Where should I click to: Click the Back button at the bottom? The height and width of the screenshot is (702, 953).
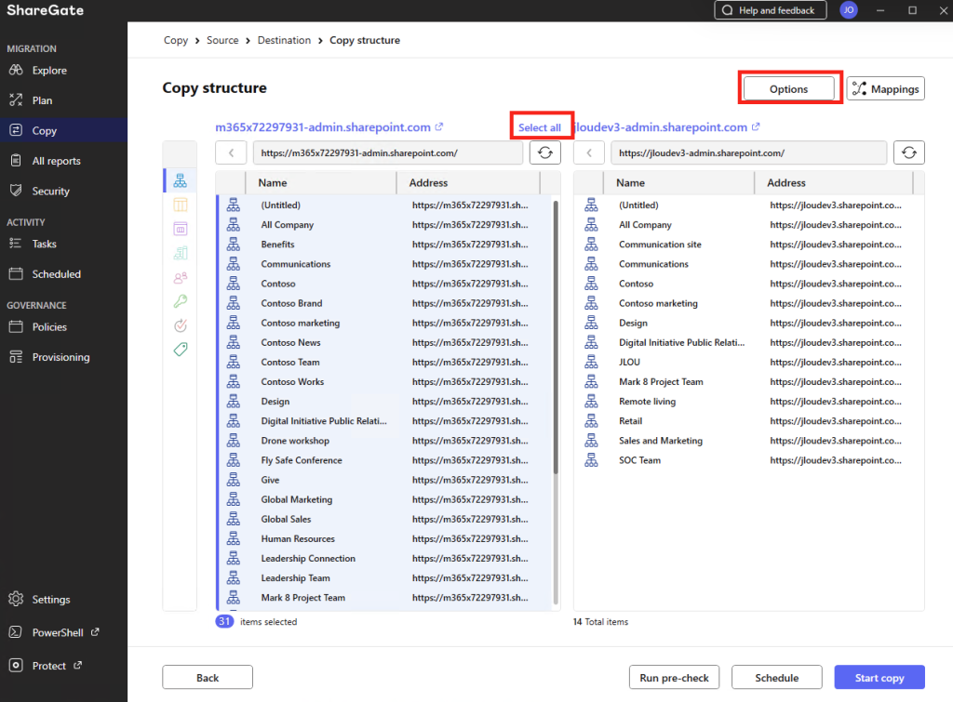[x=208, y=677]
